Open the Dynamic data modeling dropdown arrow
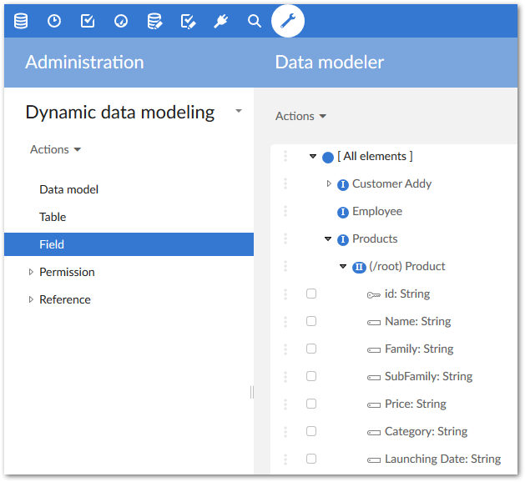Viewport: 525px width, 482px height. click(239, 111)
